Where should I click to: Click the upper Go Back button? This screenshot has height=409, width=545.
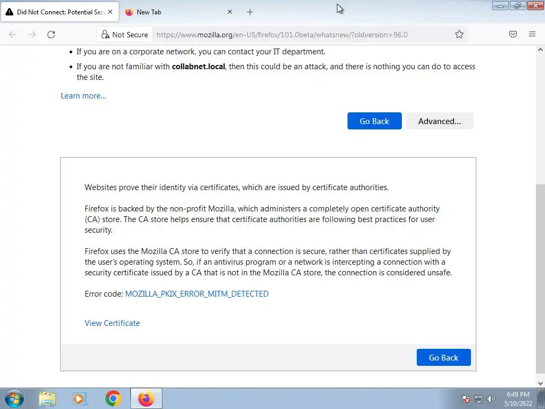click(x=374, y=121)
